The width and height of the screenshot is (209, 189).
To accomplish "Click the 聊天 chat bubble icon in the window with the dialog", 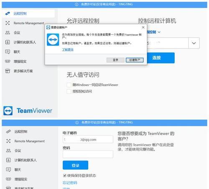I will 8,52.
